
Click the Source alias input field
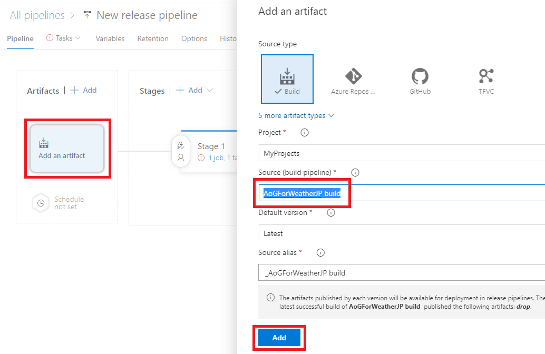pyautogui.click(x=402, y=273)
